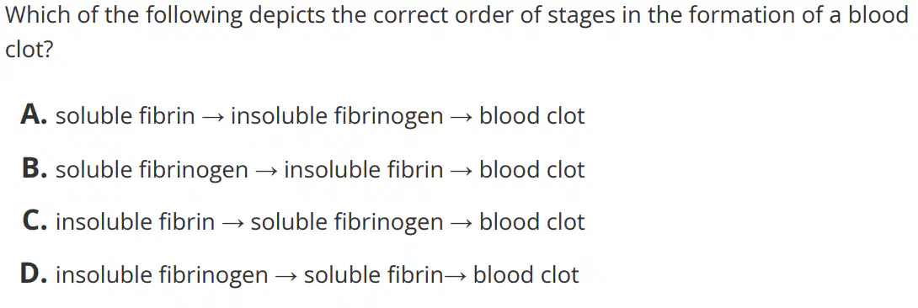Click 'soluble fibrinogen' text in option B
This screenshot has height=308, width=918.
click(152, 170)
